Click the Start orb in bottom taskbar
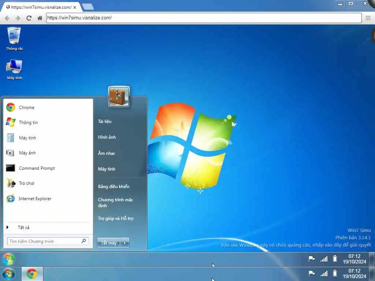The image size is (375, 281). 9,274
